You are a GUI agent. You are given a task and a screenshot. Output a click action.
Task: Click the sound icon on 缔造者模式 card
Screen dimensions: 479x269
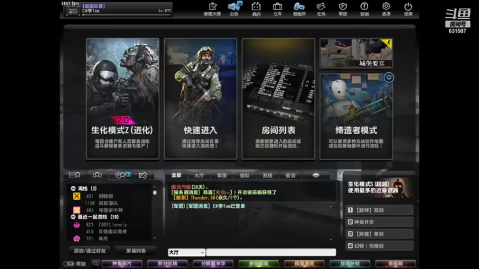[389, 78]
